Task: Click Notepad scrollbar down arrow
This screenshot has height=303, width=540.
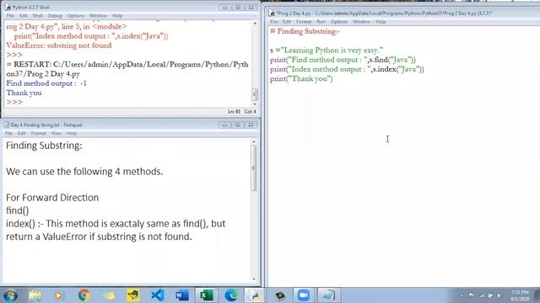Action: (x=254, y=279)
